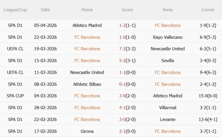The width and height of the screenshot is (222, 137).
Task: Click Newcastle United as home team
Action: (x=87, y=73)
